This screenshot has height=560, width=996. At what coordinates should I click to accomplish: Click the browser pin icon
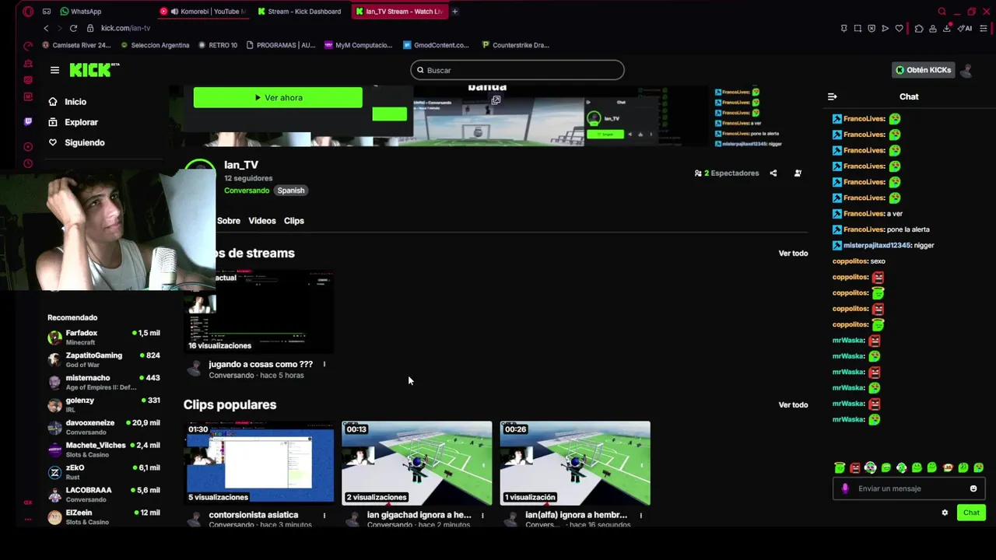click(843, 29)
